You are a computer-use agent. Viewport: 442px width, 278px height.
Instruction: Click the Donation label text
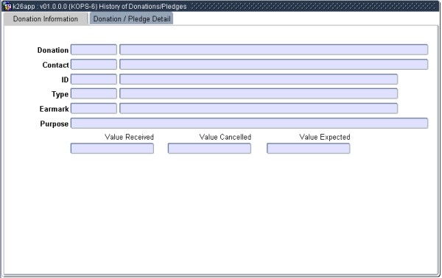pyautogui.click(x=53, y=50)
